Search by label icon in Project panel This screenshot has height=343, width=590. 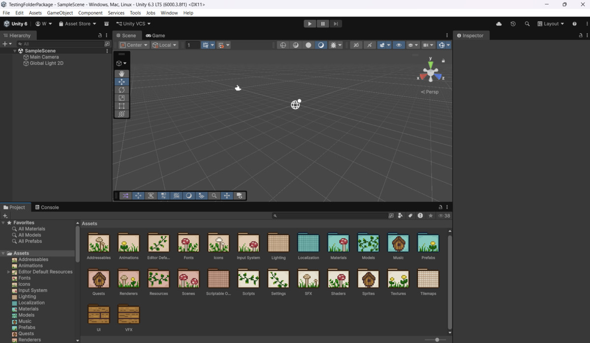[410, 216]
